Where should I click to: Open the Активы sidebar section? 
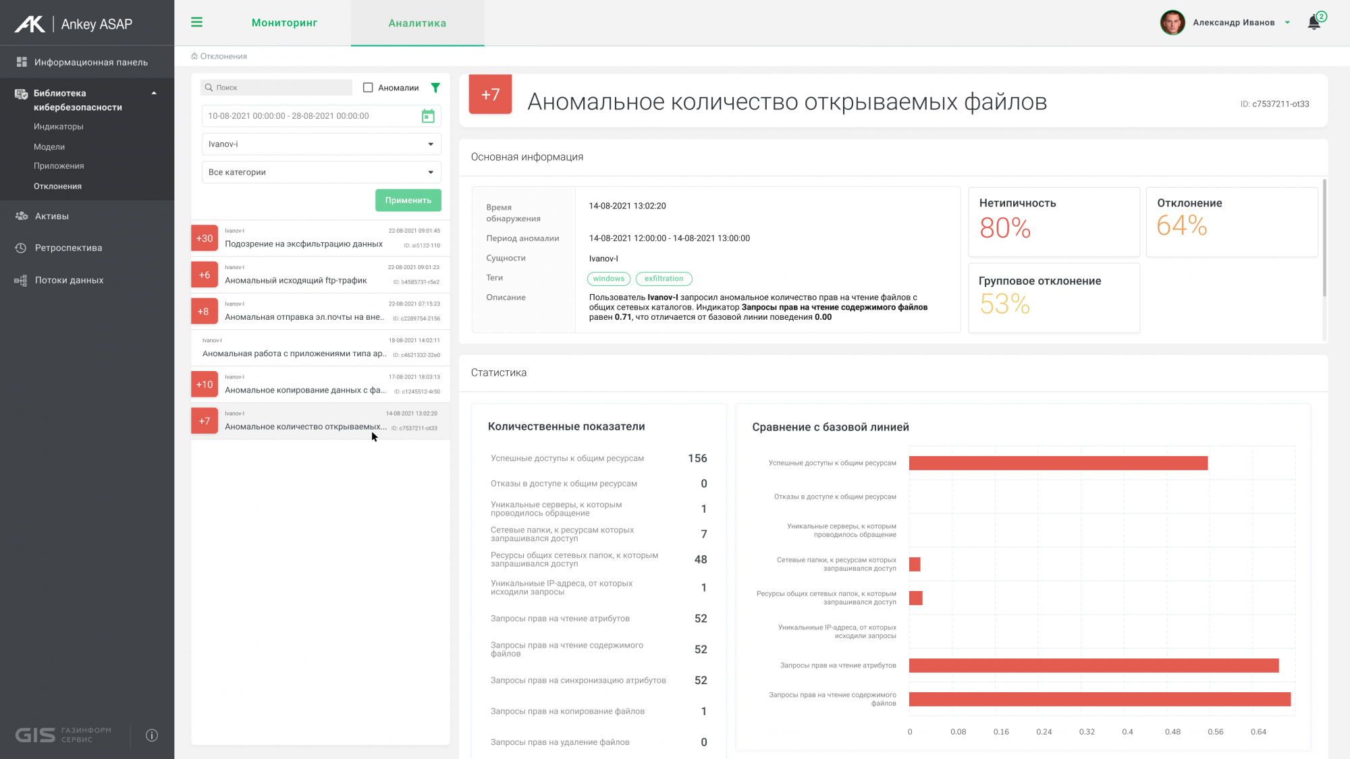click(51, 216)
